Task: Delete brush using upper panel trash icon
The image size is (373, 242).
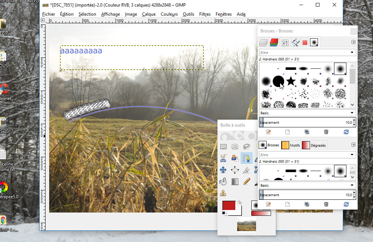Action: point(326,132)
